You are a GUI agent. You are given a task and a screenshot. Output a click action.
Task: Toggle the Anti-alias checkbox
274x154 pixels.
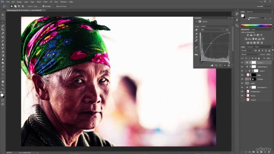(x=44, y=6)
